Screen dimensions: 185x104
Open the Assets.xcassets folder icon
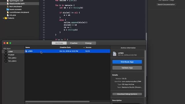click(8, 10)
